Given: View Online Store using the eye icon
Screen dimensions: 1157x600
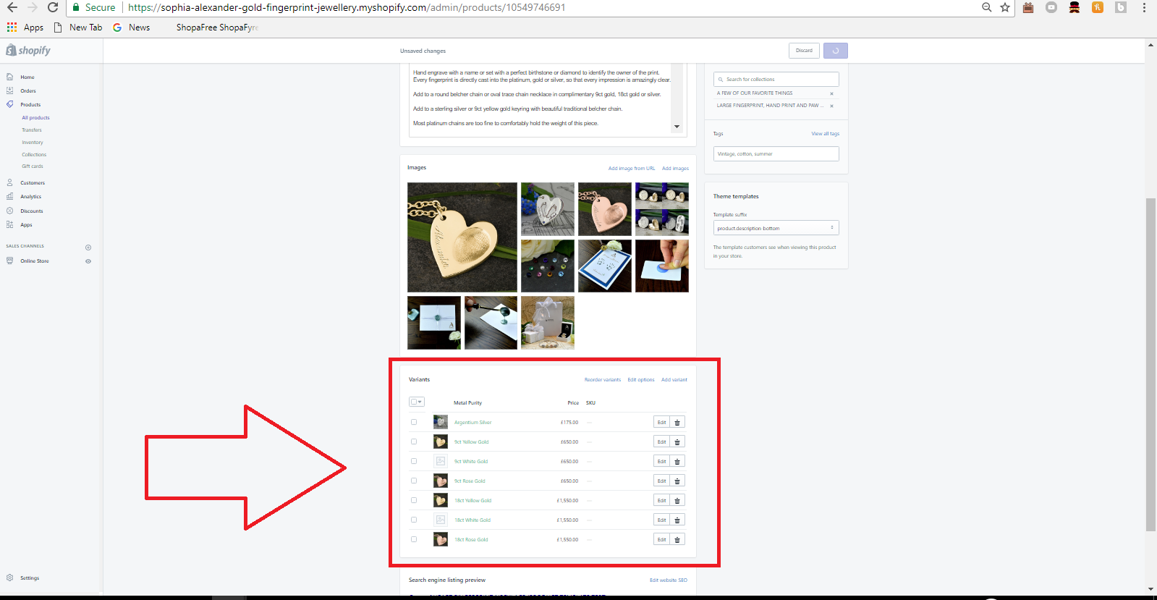Looking at the screenshot, I should (88, 261).
